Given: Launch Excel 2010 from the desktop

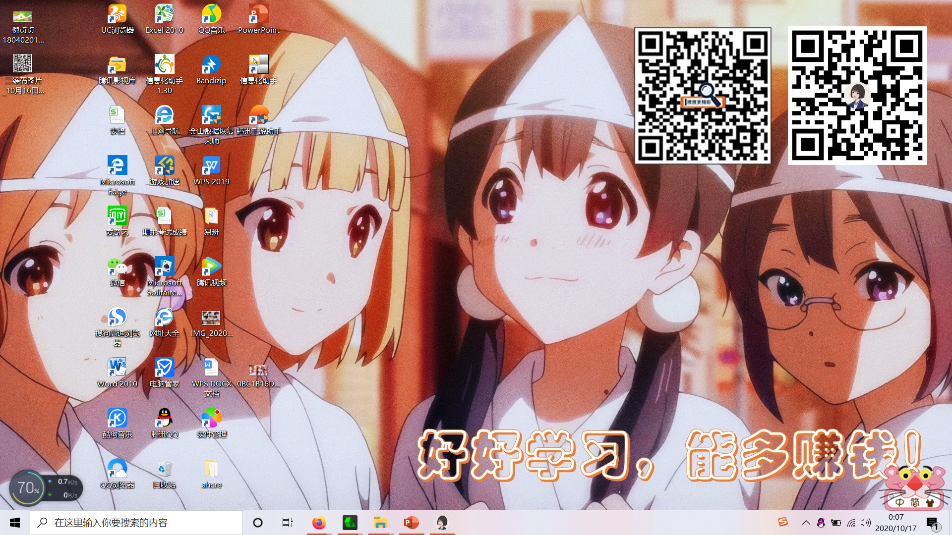Looking at the screenshot, I should tap(164, 19).
